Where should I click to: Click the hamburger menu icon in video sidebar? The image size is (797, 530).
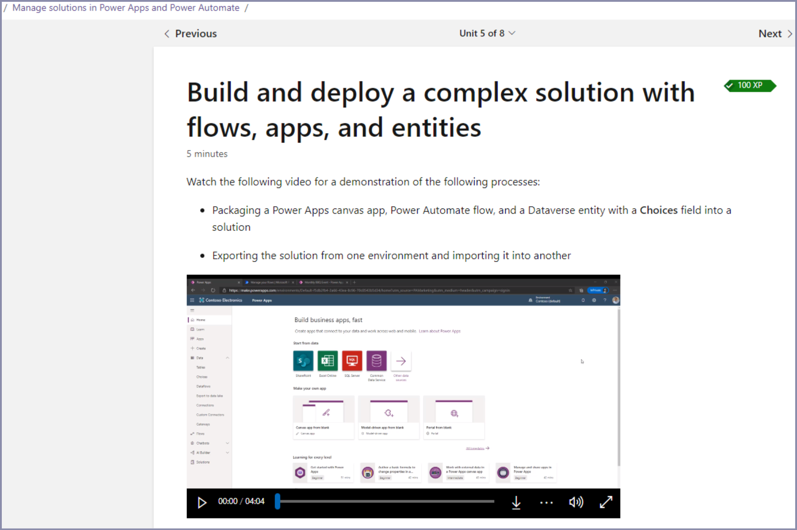(192, 310)
